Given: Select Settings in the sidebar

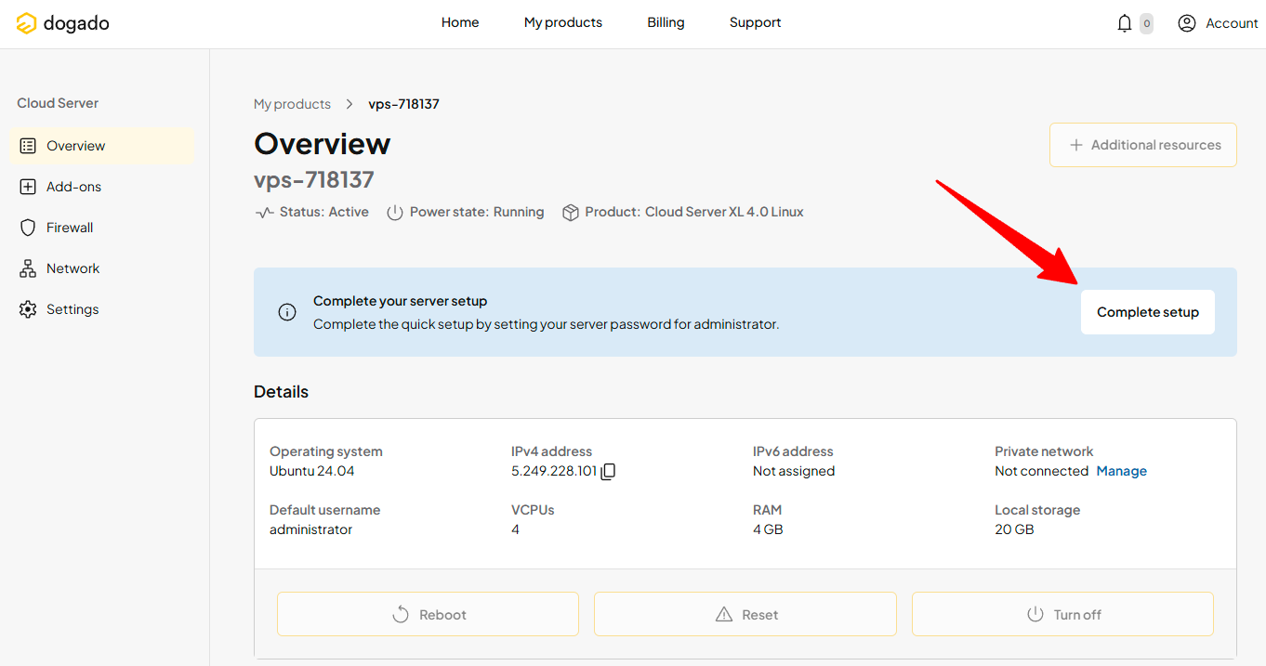Looking at the screenshot, I should (x=102, y=309).
